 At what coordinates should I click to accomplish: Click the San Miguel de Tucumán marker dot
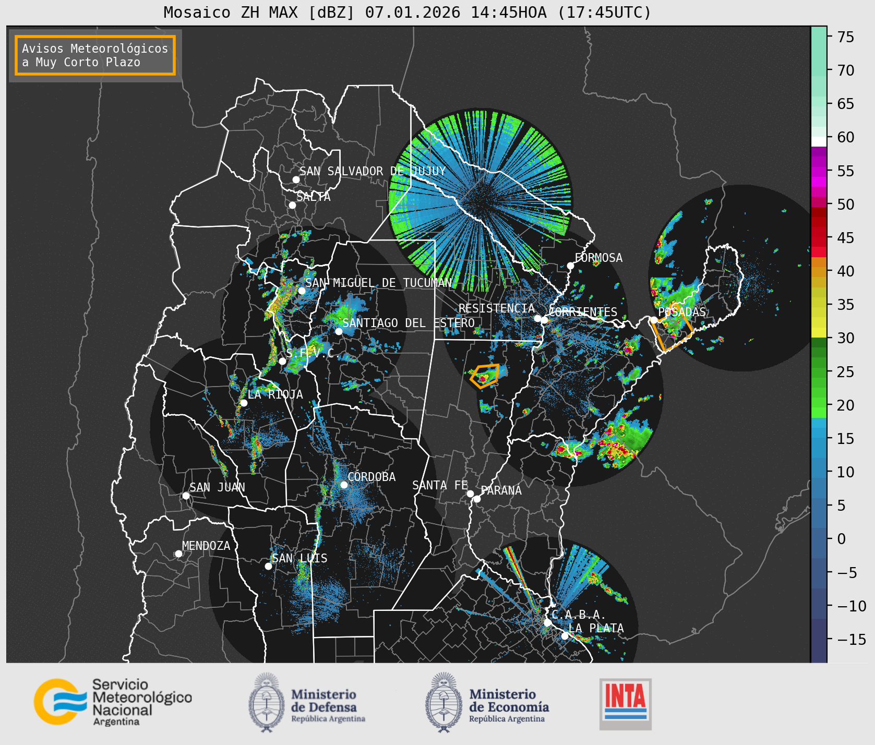tap(302, 291)
